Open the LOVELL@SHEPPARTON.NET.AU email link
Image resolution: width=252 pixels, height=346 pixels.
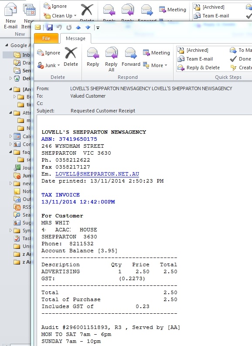pos(97,174)
